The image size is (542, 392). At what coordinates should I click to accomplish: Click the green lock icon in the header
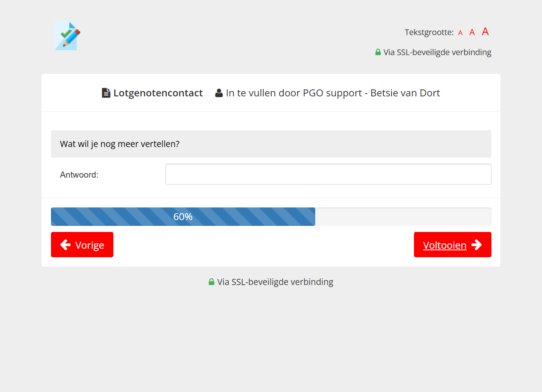click(378, 52)
